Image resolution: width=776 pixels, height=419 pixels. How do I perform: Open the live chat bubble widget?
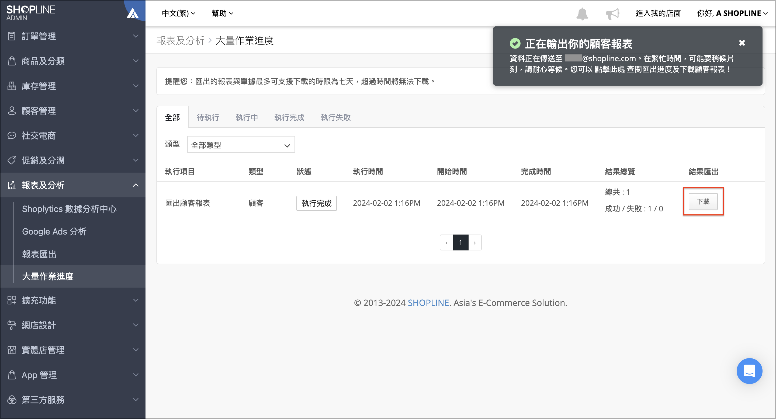click(749, 371)
